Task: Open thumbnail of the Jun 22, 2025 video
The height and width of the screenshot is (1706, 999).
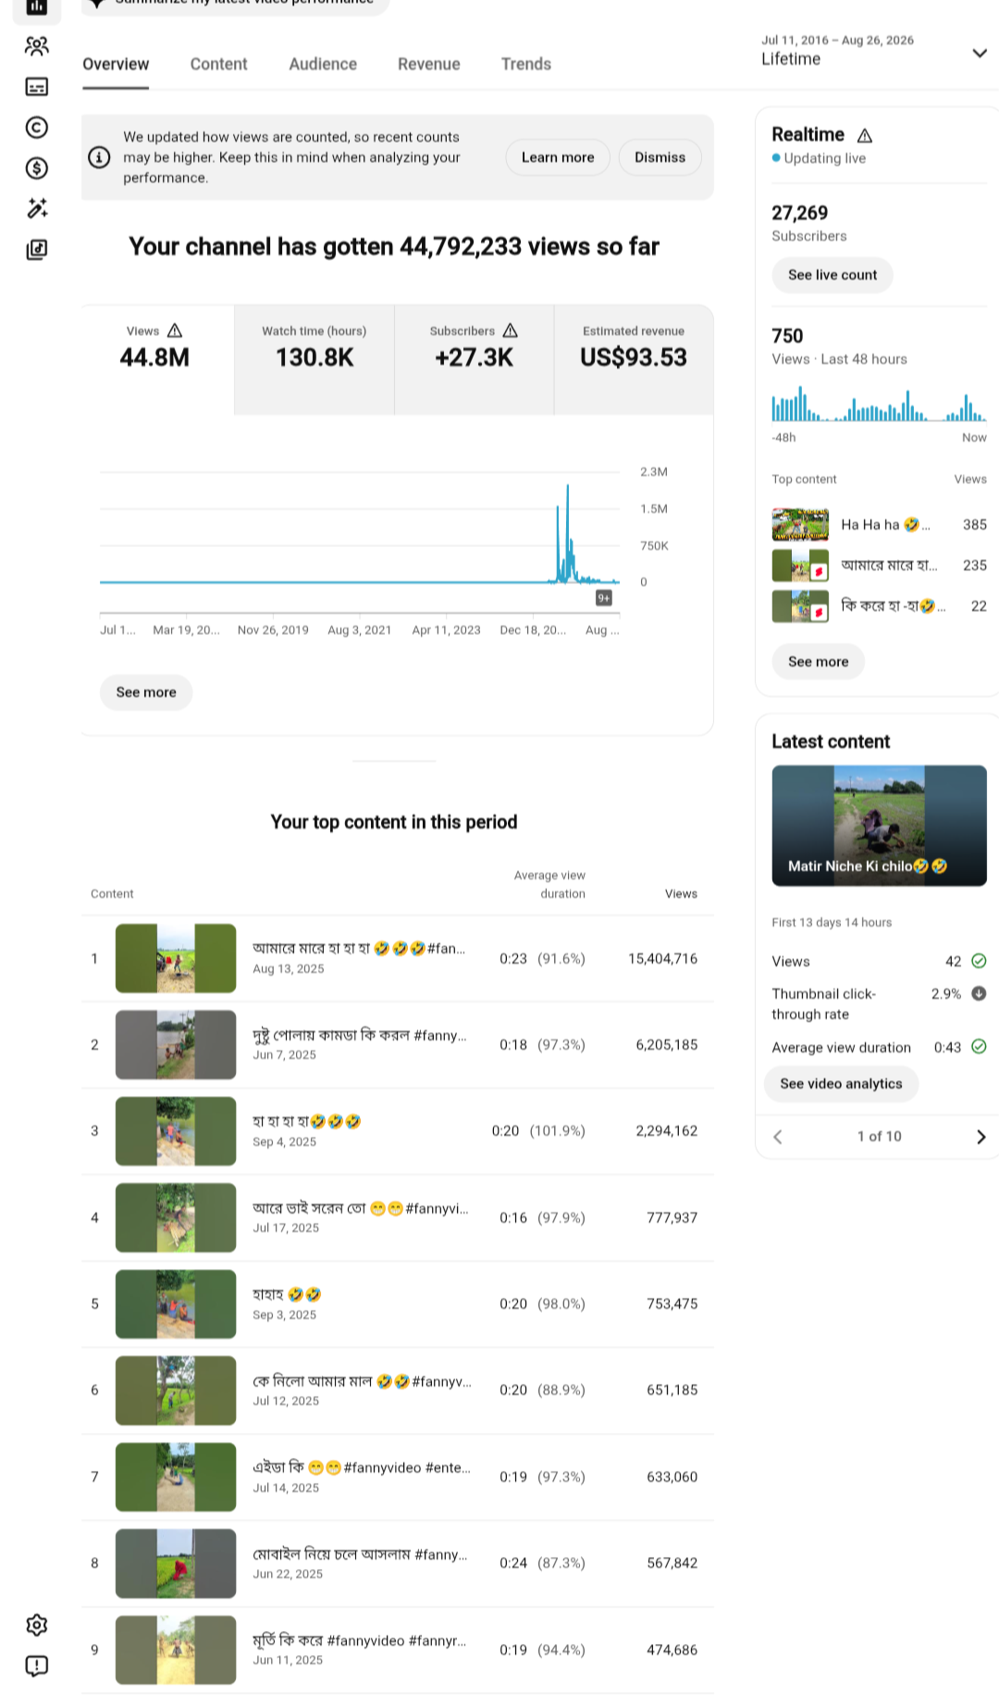Action: 176,1563
